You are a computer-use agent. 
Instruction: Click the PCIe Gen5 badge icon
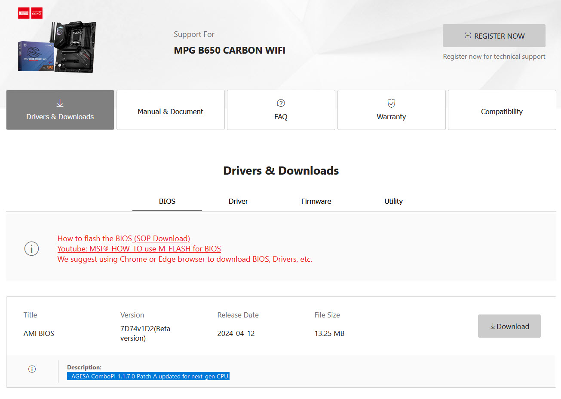37,13
